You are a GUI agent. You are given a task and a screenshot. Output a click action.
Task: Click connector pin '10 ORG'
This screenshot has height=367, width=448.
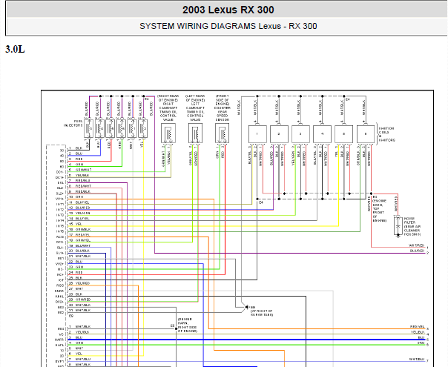click(x=76, y=196)
